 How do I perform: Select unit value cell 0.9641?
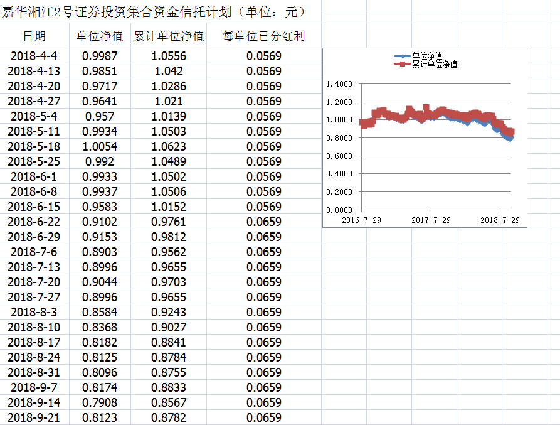[x=100, y=101]
